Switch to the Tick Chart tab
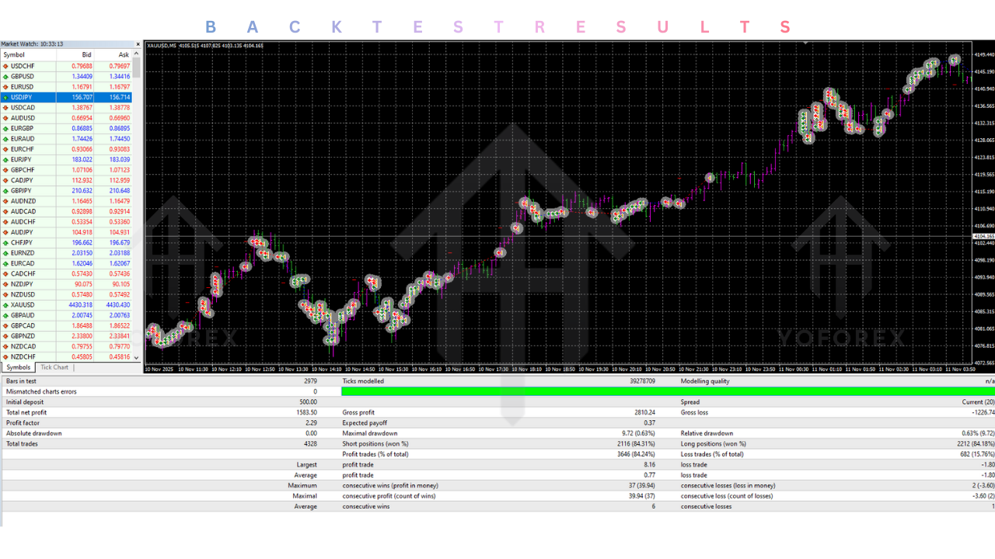995x559 pixels. coord(54,366)
